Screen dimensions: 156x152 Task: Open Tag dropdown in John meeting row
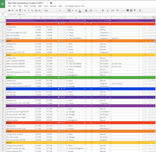(x=85, y=95)
